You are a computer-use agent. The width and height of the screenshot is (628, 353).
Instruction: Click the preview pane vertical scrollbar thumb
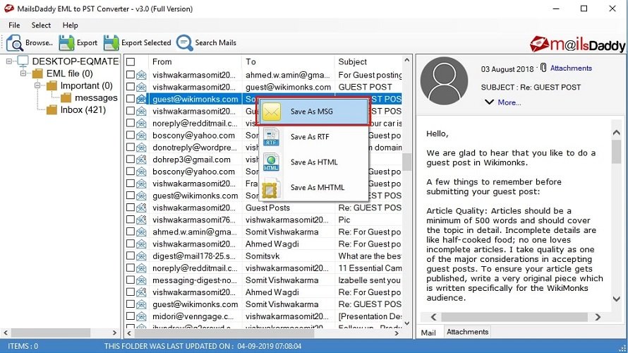(x=617, y=152)
